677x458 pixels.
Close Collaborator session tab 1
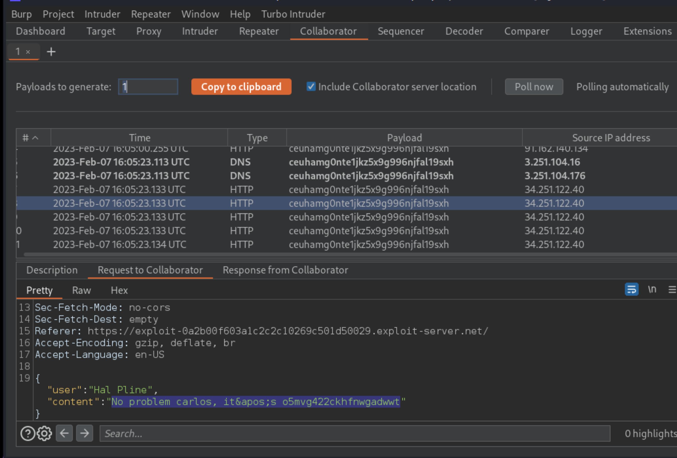coord(28,52)
